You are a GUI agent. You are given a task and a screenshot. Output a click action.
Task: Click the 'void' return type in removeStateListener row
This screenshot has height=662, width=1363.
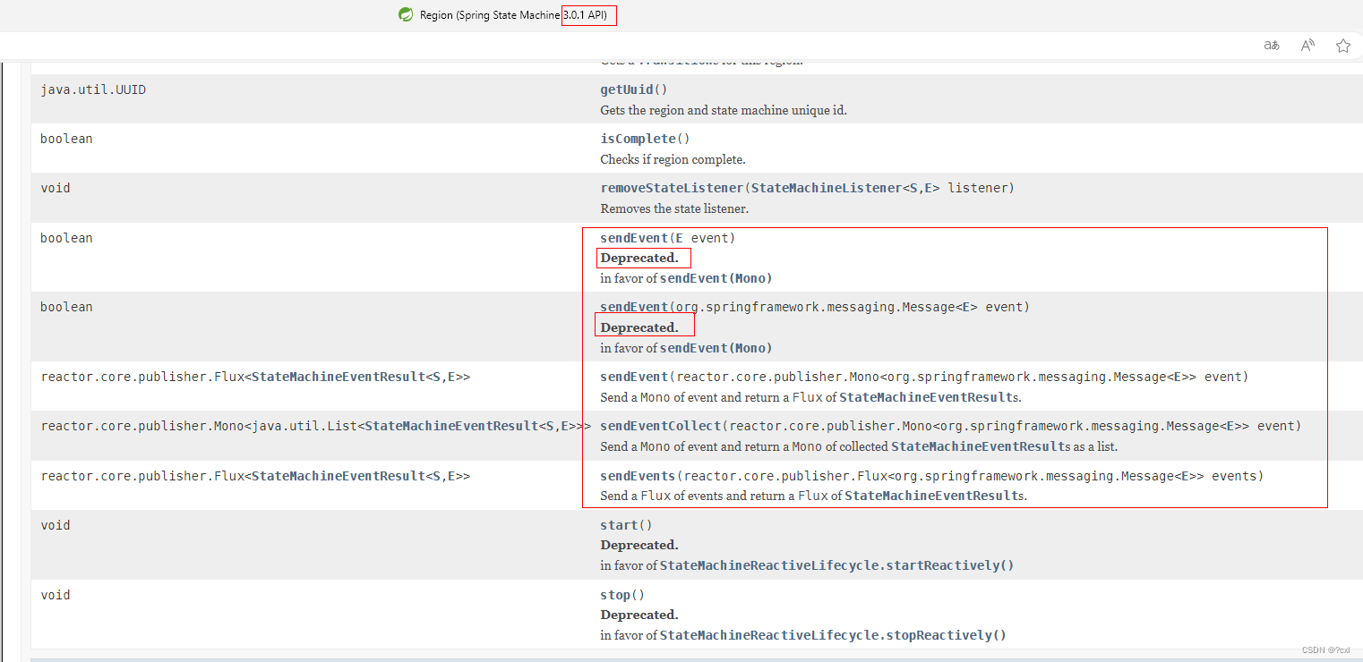(x=56, y=188)
